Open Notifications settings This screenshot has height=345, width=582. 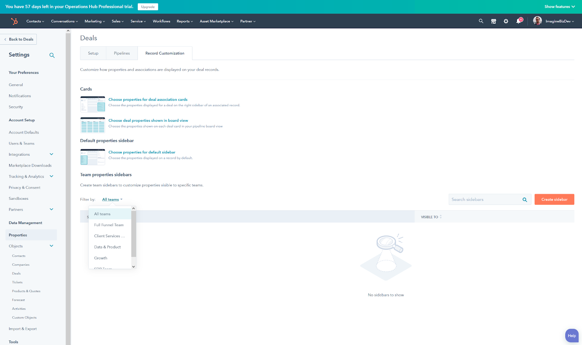coord(20,96)
